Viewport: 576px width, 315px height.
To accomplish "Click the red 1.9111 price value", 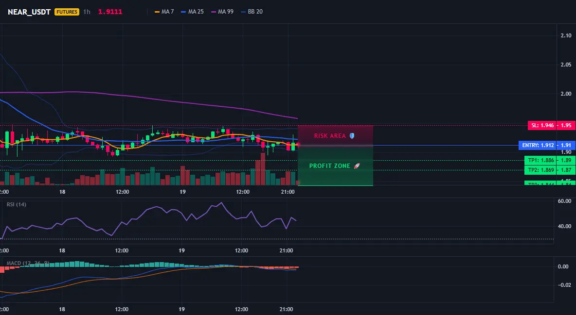I will [x=110, y=12].
